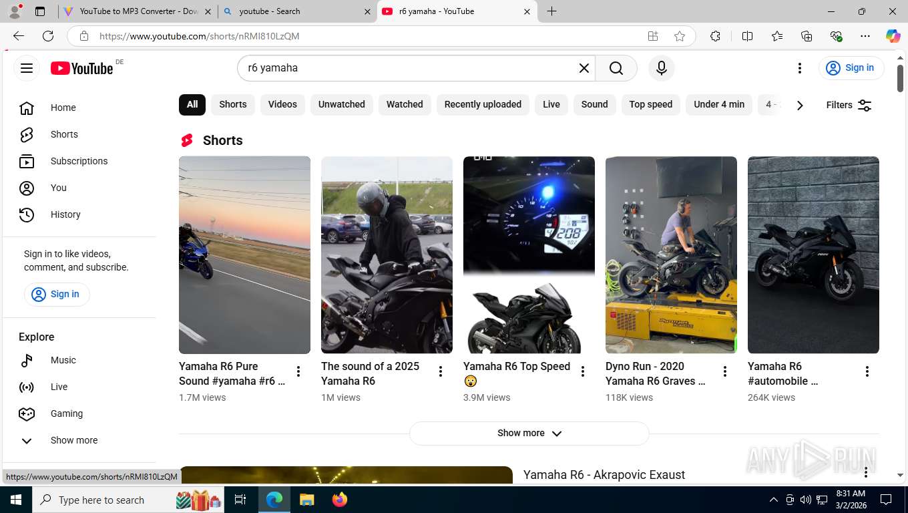The image size is (908, 513).
Task: Select the Top speed filter chip
Action: click(x=651, y=104)
